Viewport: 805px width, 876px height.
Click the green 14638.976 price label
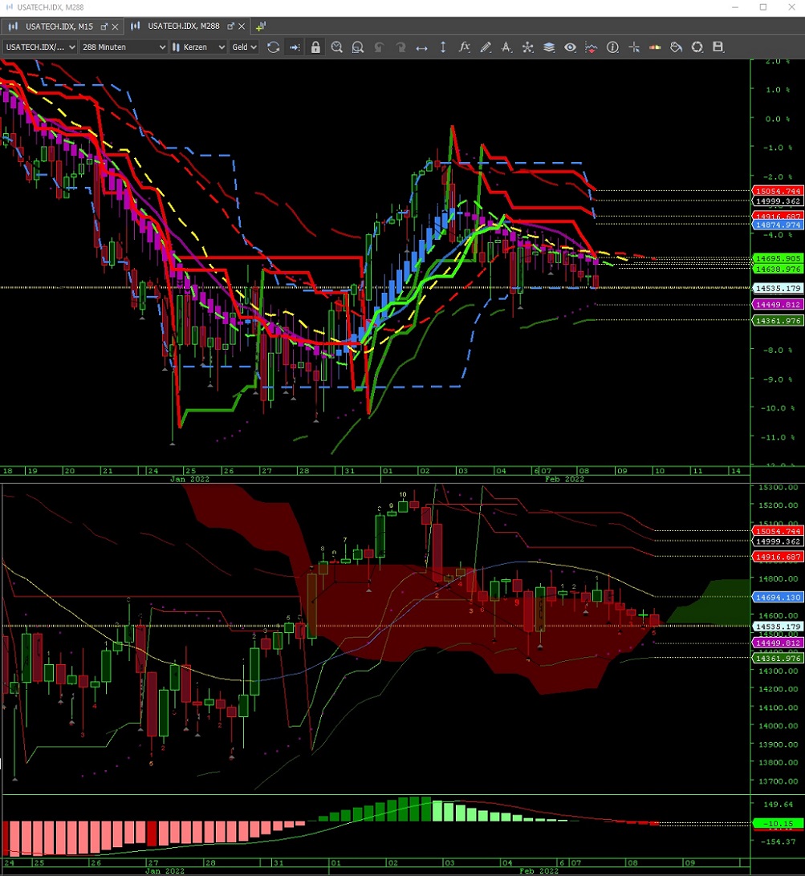(x=778, y=270)
